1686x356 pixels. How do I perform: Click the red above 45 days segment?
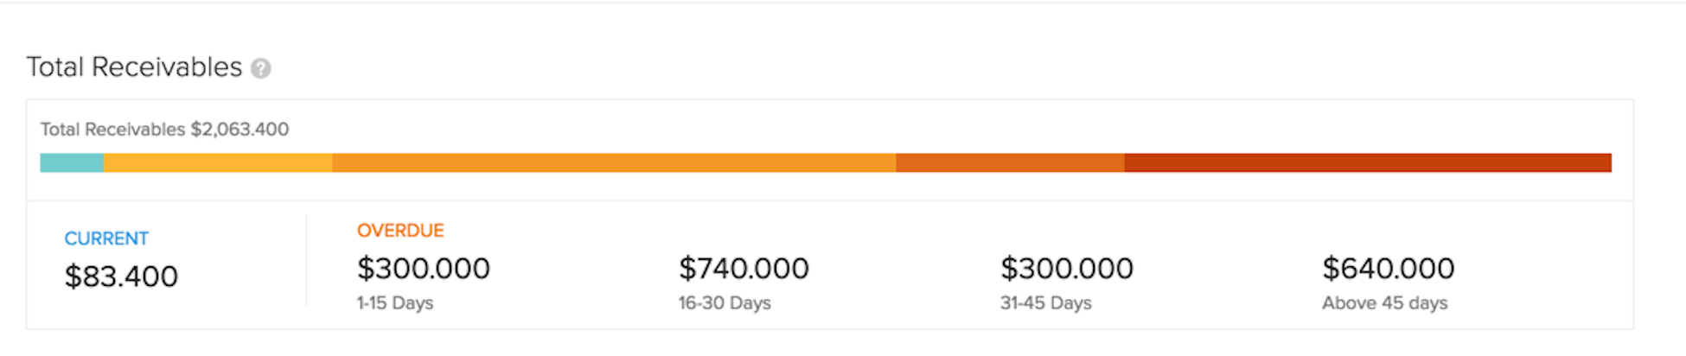(1368, 162)
